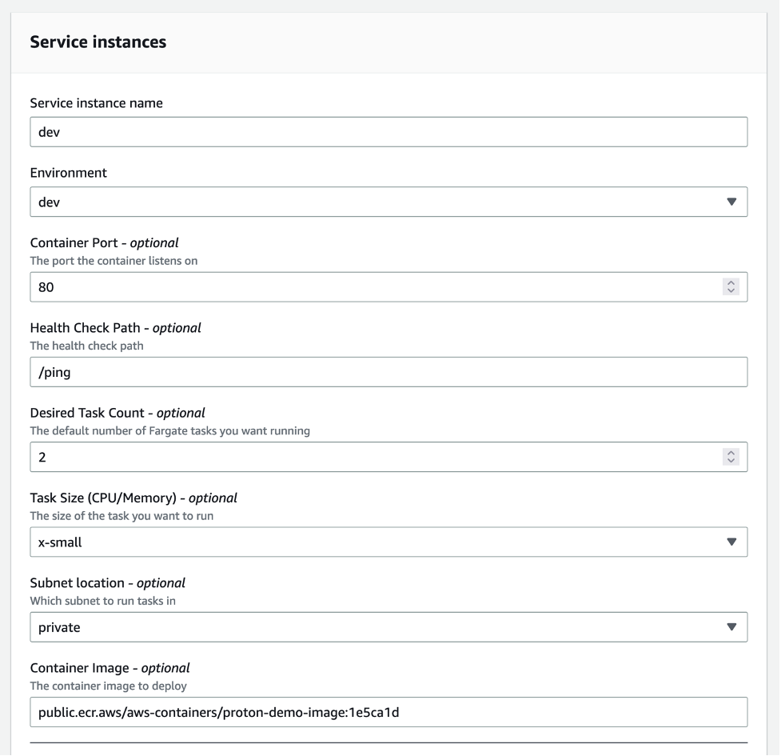Click the Desired Task Count stepper down arrow
The image size is (781, 756).
click(732, 460)
